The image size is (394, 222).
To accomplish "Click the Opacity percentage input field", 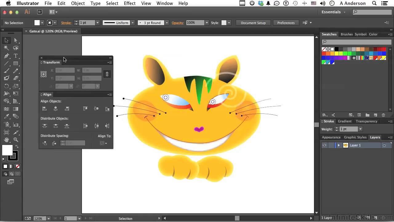I will tap(195, 23).
